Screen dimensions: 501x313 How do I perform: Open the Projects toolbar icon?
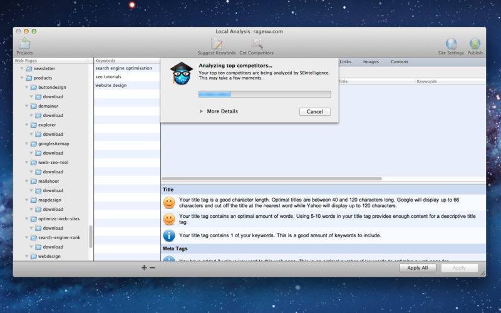[x=24, y=43]
